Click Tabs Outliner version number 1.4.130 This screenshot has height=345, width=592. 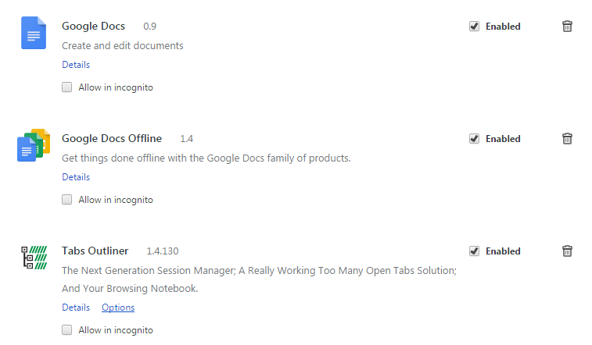coord(163,251)
